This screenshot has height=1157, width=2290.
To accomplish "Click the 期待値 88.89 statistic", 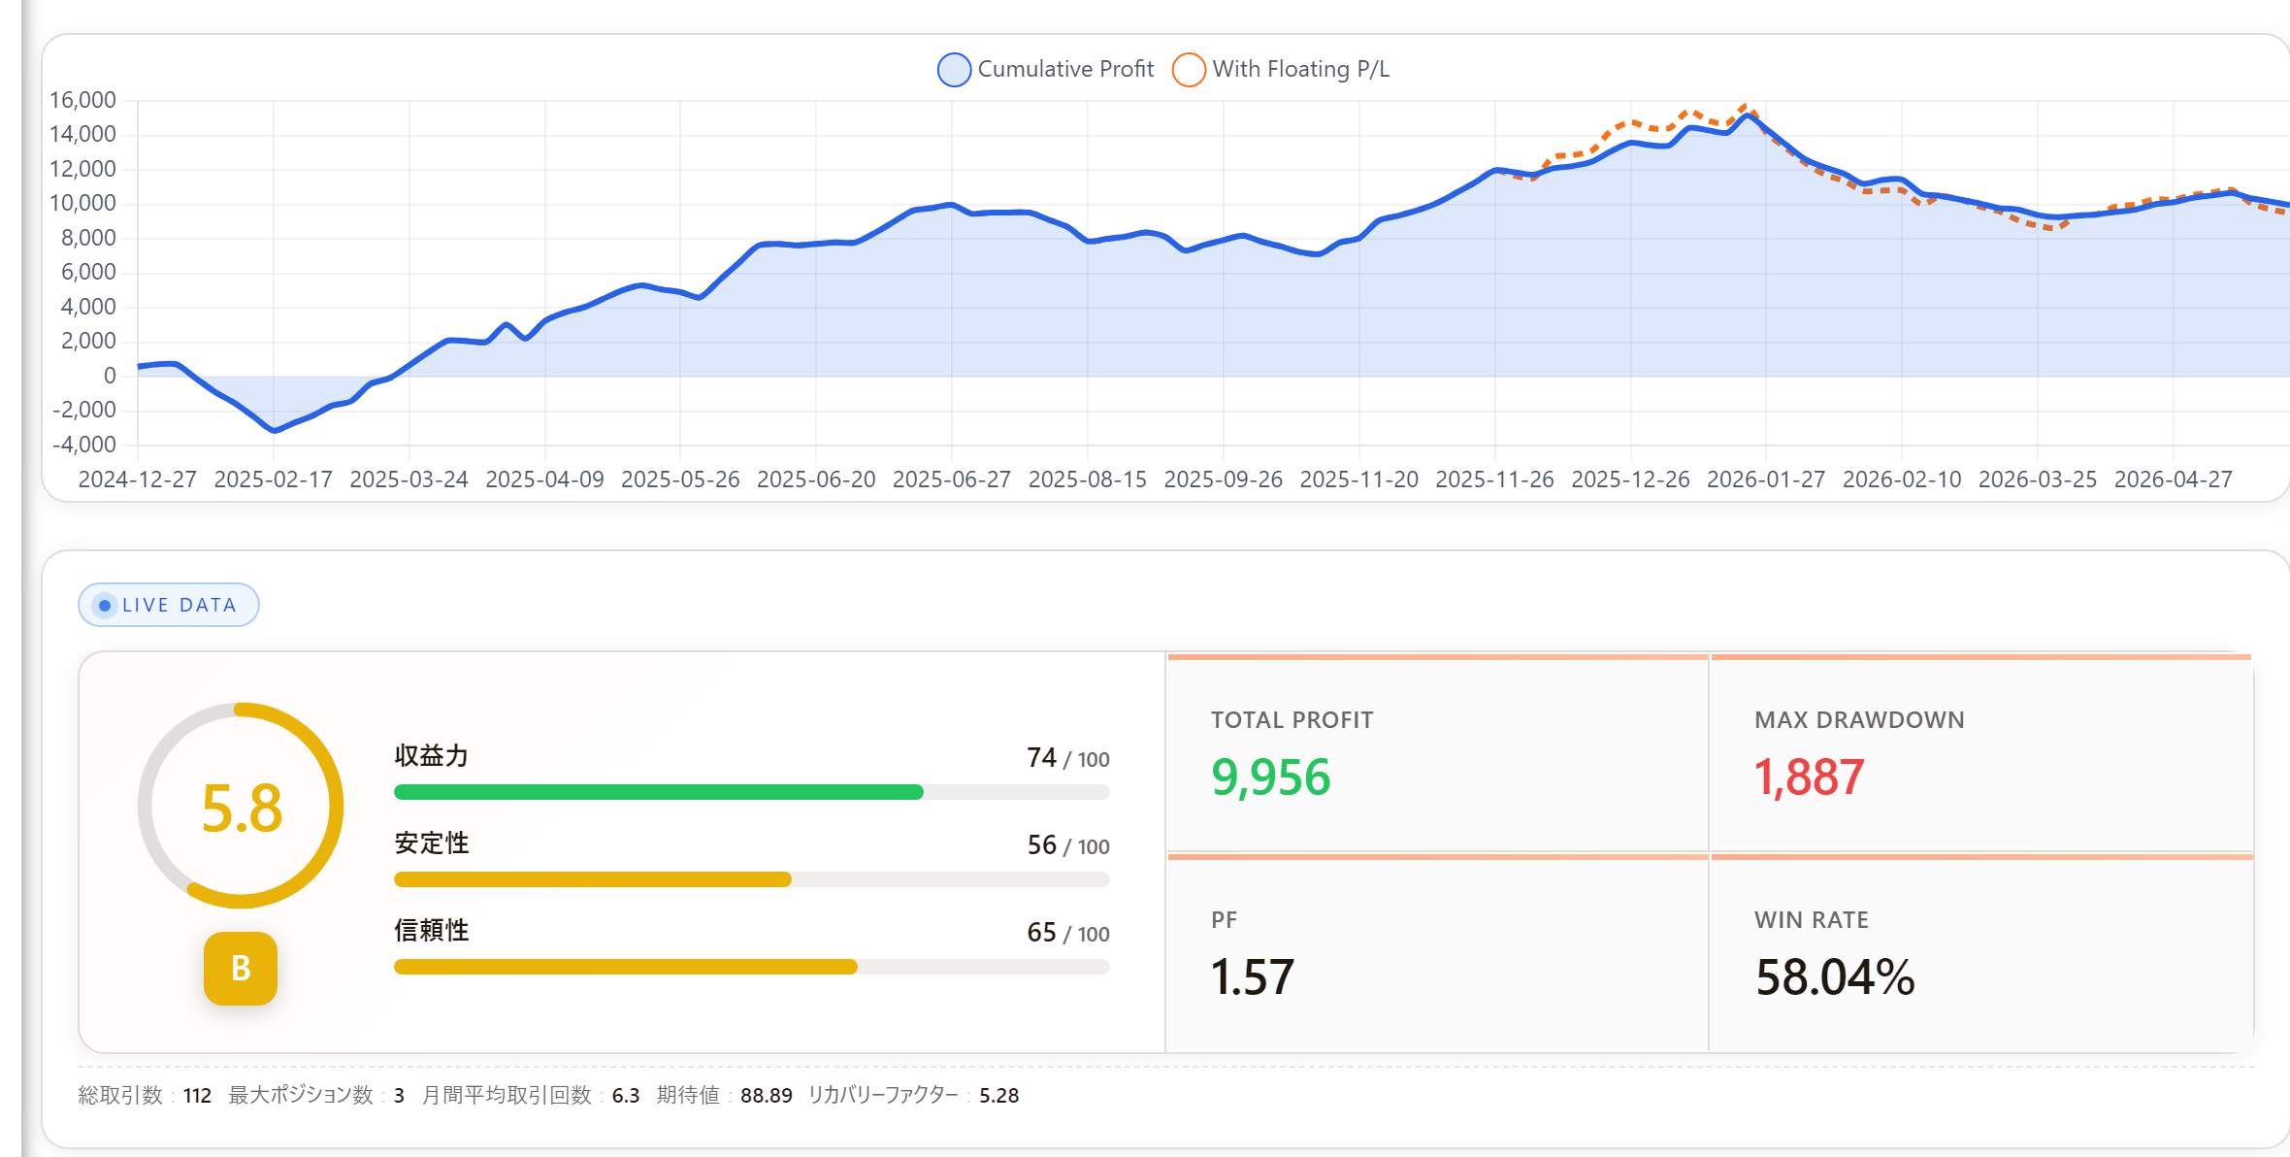I will click(724, 1095).
